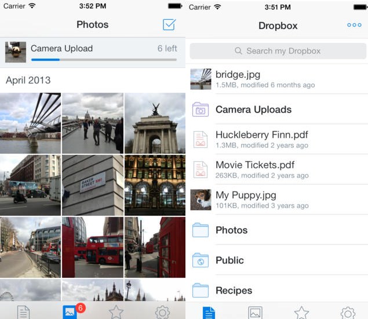Click '101KB, modified 3 years ago' details
368x319 pixels.
click(x=262, y=205)
